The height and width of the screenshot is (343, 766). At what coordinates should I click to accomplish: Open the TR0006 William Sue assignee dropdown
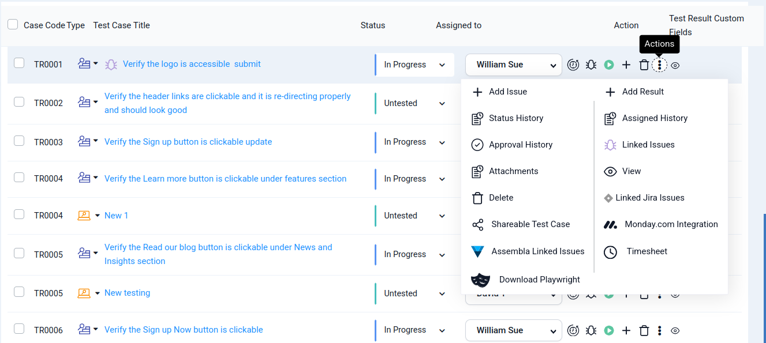(514, 330)
